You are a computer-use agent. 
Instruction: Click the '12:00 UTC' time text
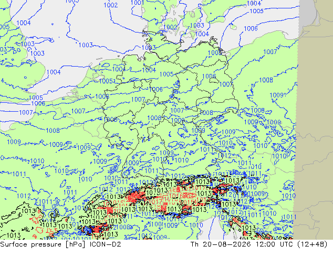274,244
